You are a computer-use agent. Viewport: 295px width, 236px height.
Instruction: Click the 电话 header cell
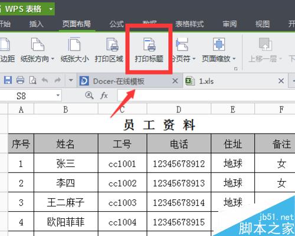(x=179, y=144)
